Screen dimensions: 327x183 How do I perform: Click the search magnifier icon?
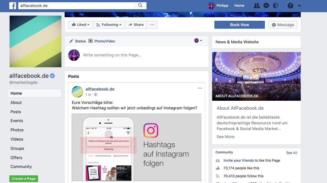tap(140, 5)
